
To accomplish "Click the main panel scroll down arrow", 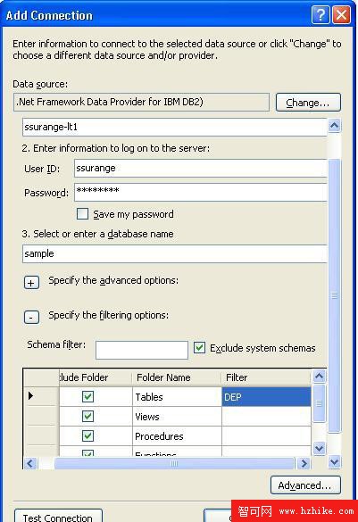I will point(334,462).
